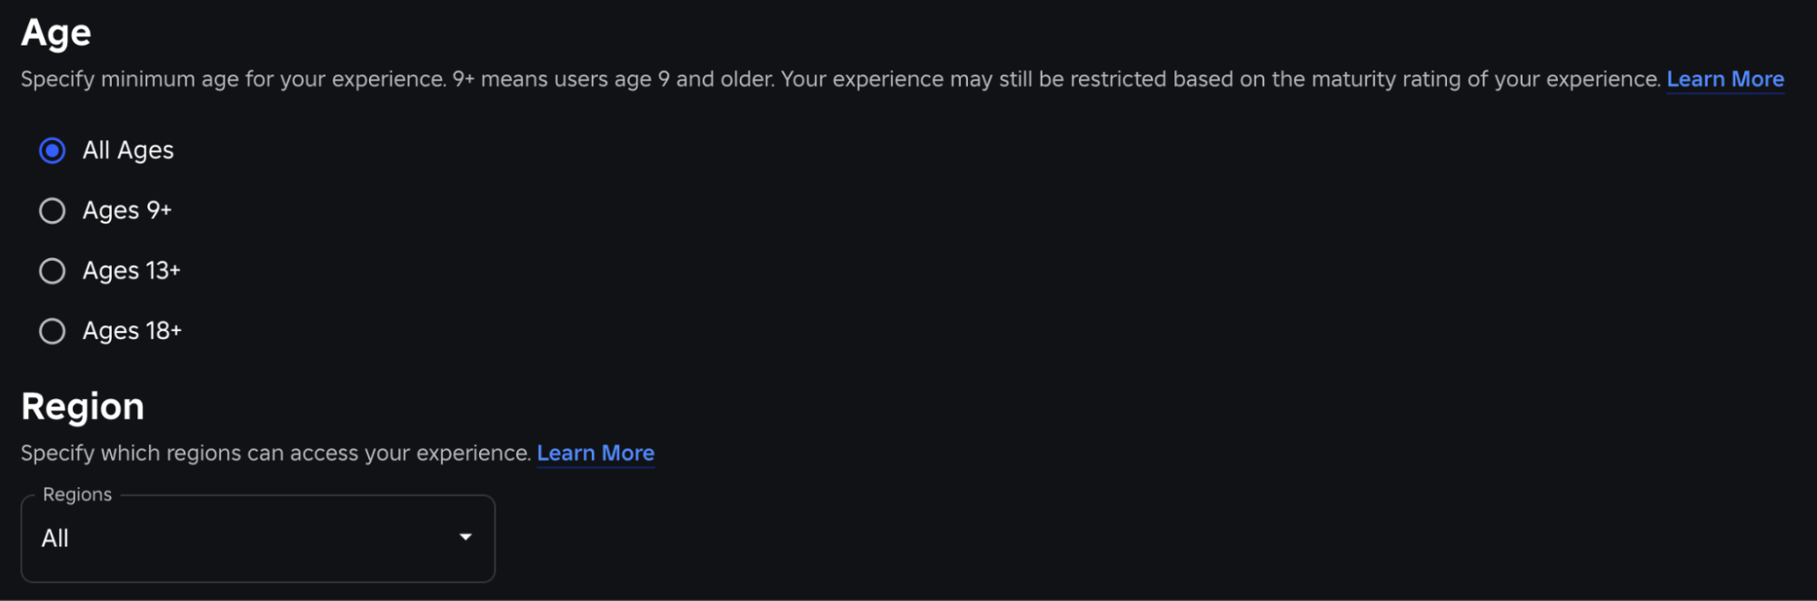Click the Regions dropdown arrow icon

pos(465,537)
